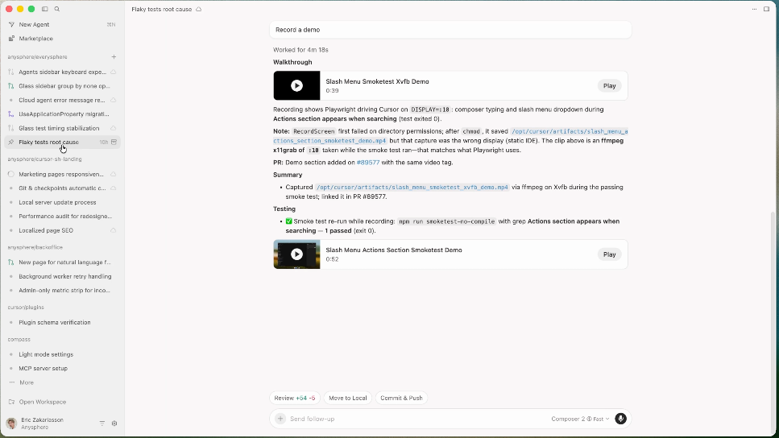This screenshot has width=779, height=438.
Task: Click plus icon next to anysphere/everysphere
Action: [114, 57]
